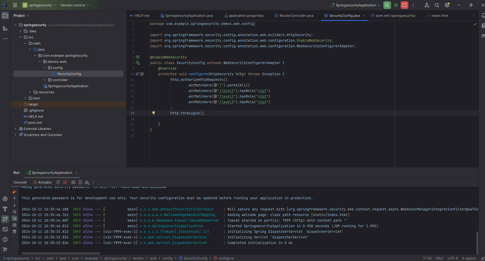Click the override gutter icon on line 10
The height and width of the screenshot is (261, 485).
[x=138, y=74]
